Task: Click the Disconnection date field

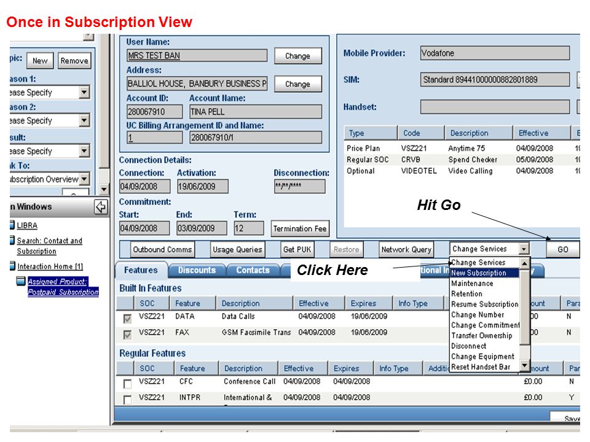Action: point(299,186)
